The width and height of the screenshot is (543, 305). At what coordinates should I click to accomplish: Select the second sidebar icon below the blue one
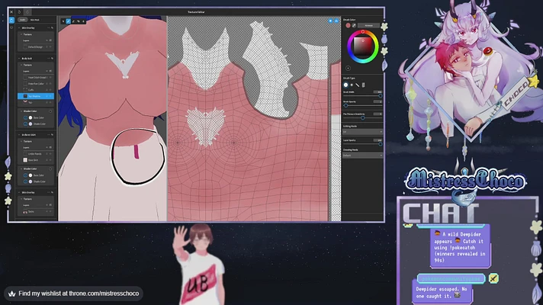pyautogui.click(x=11, y=27)
